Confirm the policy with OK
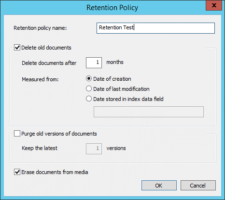The height and width of the screenshot is (200, 225). click(159, 186)
